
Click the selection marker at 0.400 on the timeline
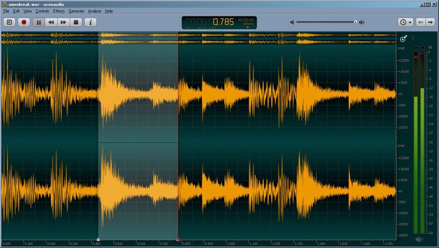click(98, 239)
